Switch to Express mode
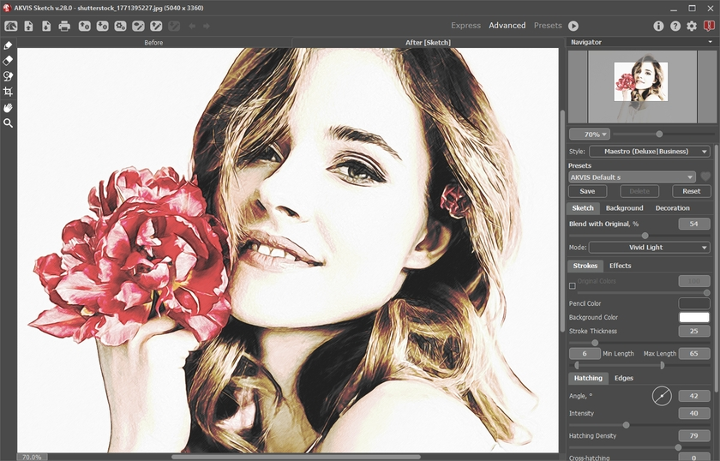The width and height of the screenshot is (720, 461). [x=465, y=26]
